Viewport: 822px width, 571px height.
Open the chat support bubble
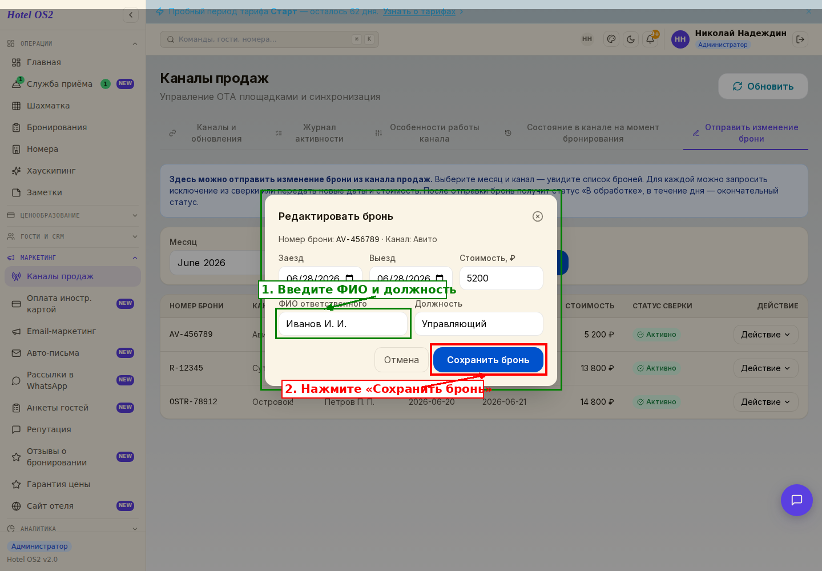pos(796,500)
